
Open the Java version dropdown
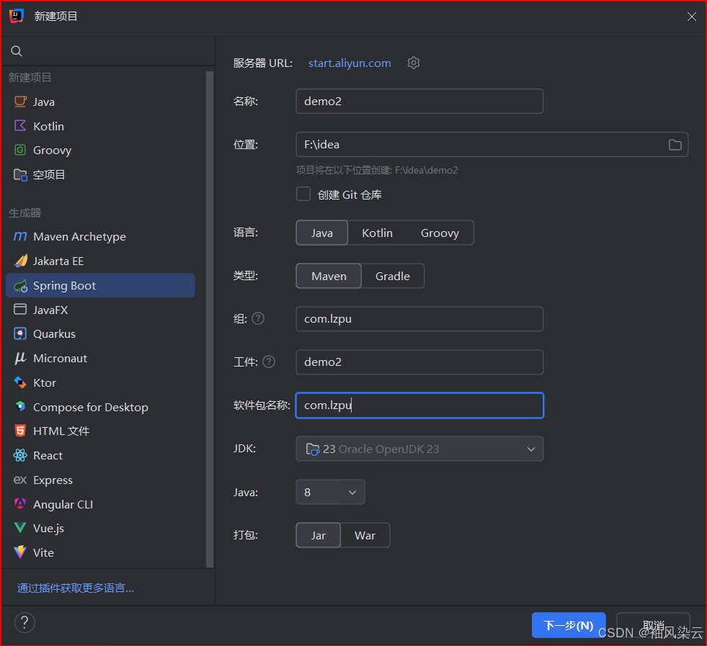point(330,493)
